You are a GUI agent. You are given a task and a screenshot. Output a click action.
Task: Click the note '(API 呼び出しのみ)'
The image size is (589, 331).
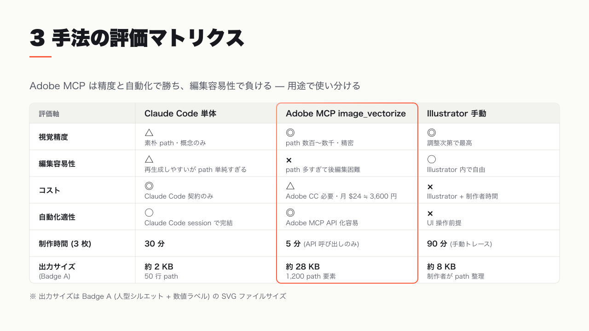tap(331, 244)
